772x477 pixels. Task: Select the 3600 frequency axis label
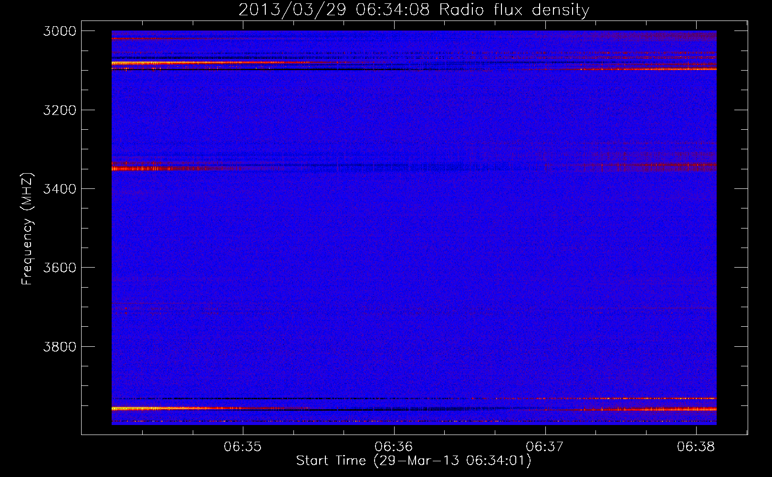pos(60,268)
